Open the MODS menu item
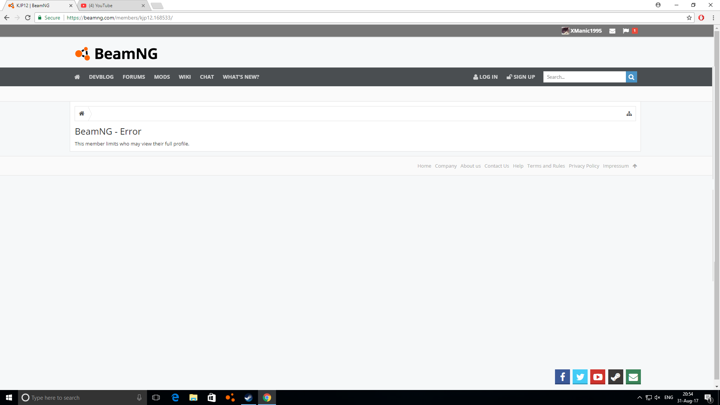Viewport: 720px width, 405px height. (162, 77)
